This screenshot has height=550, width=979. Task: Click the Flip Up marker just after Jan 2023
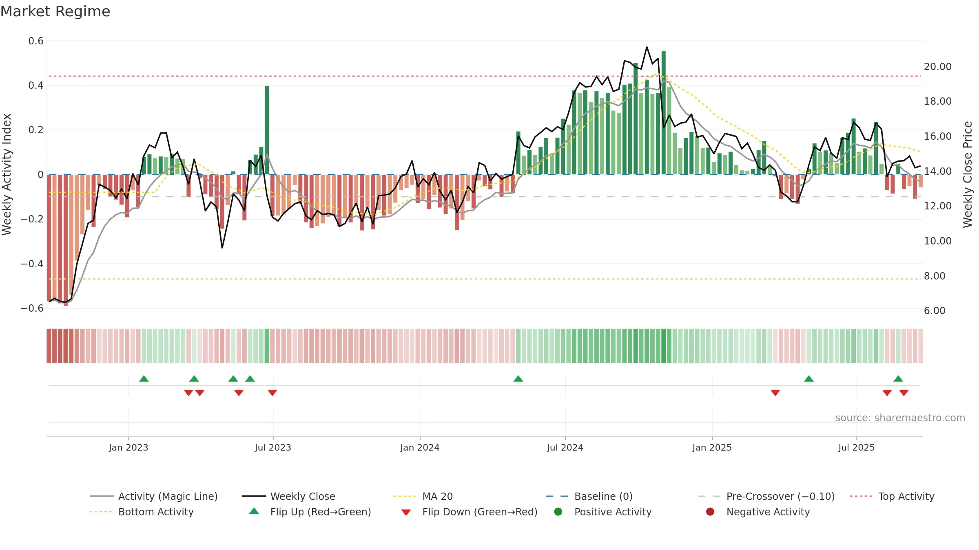pyautogui.click(x=144, y=379)
